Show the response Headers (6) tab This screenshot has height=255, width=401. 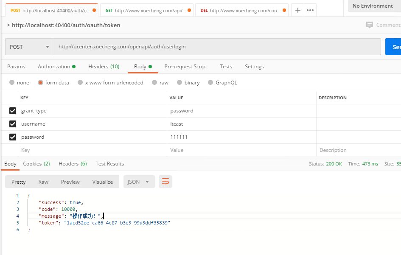click(73, 164)
